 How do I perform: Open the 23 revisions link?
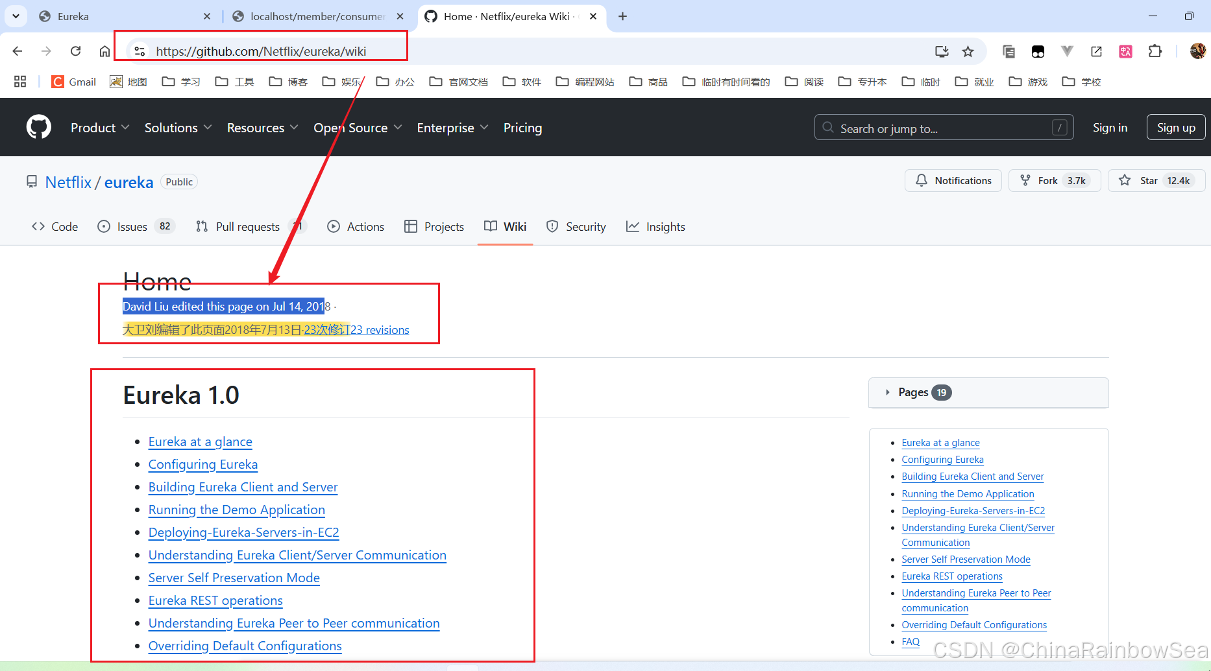pos(380,329)
